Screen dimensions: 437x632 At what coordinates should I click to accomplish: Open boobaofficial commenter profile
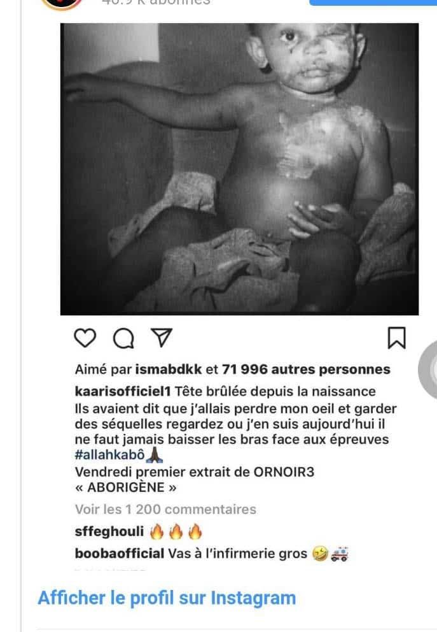pyautogui.click(x=120, y=554)
